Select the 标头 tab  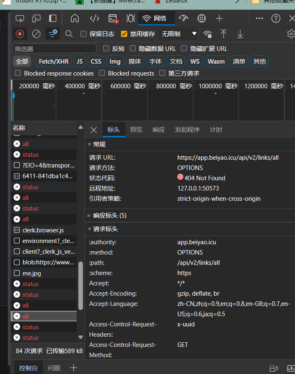[113, 129]
